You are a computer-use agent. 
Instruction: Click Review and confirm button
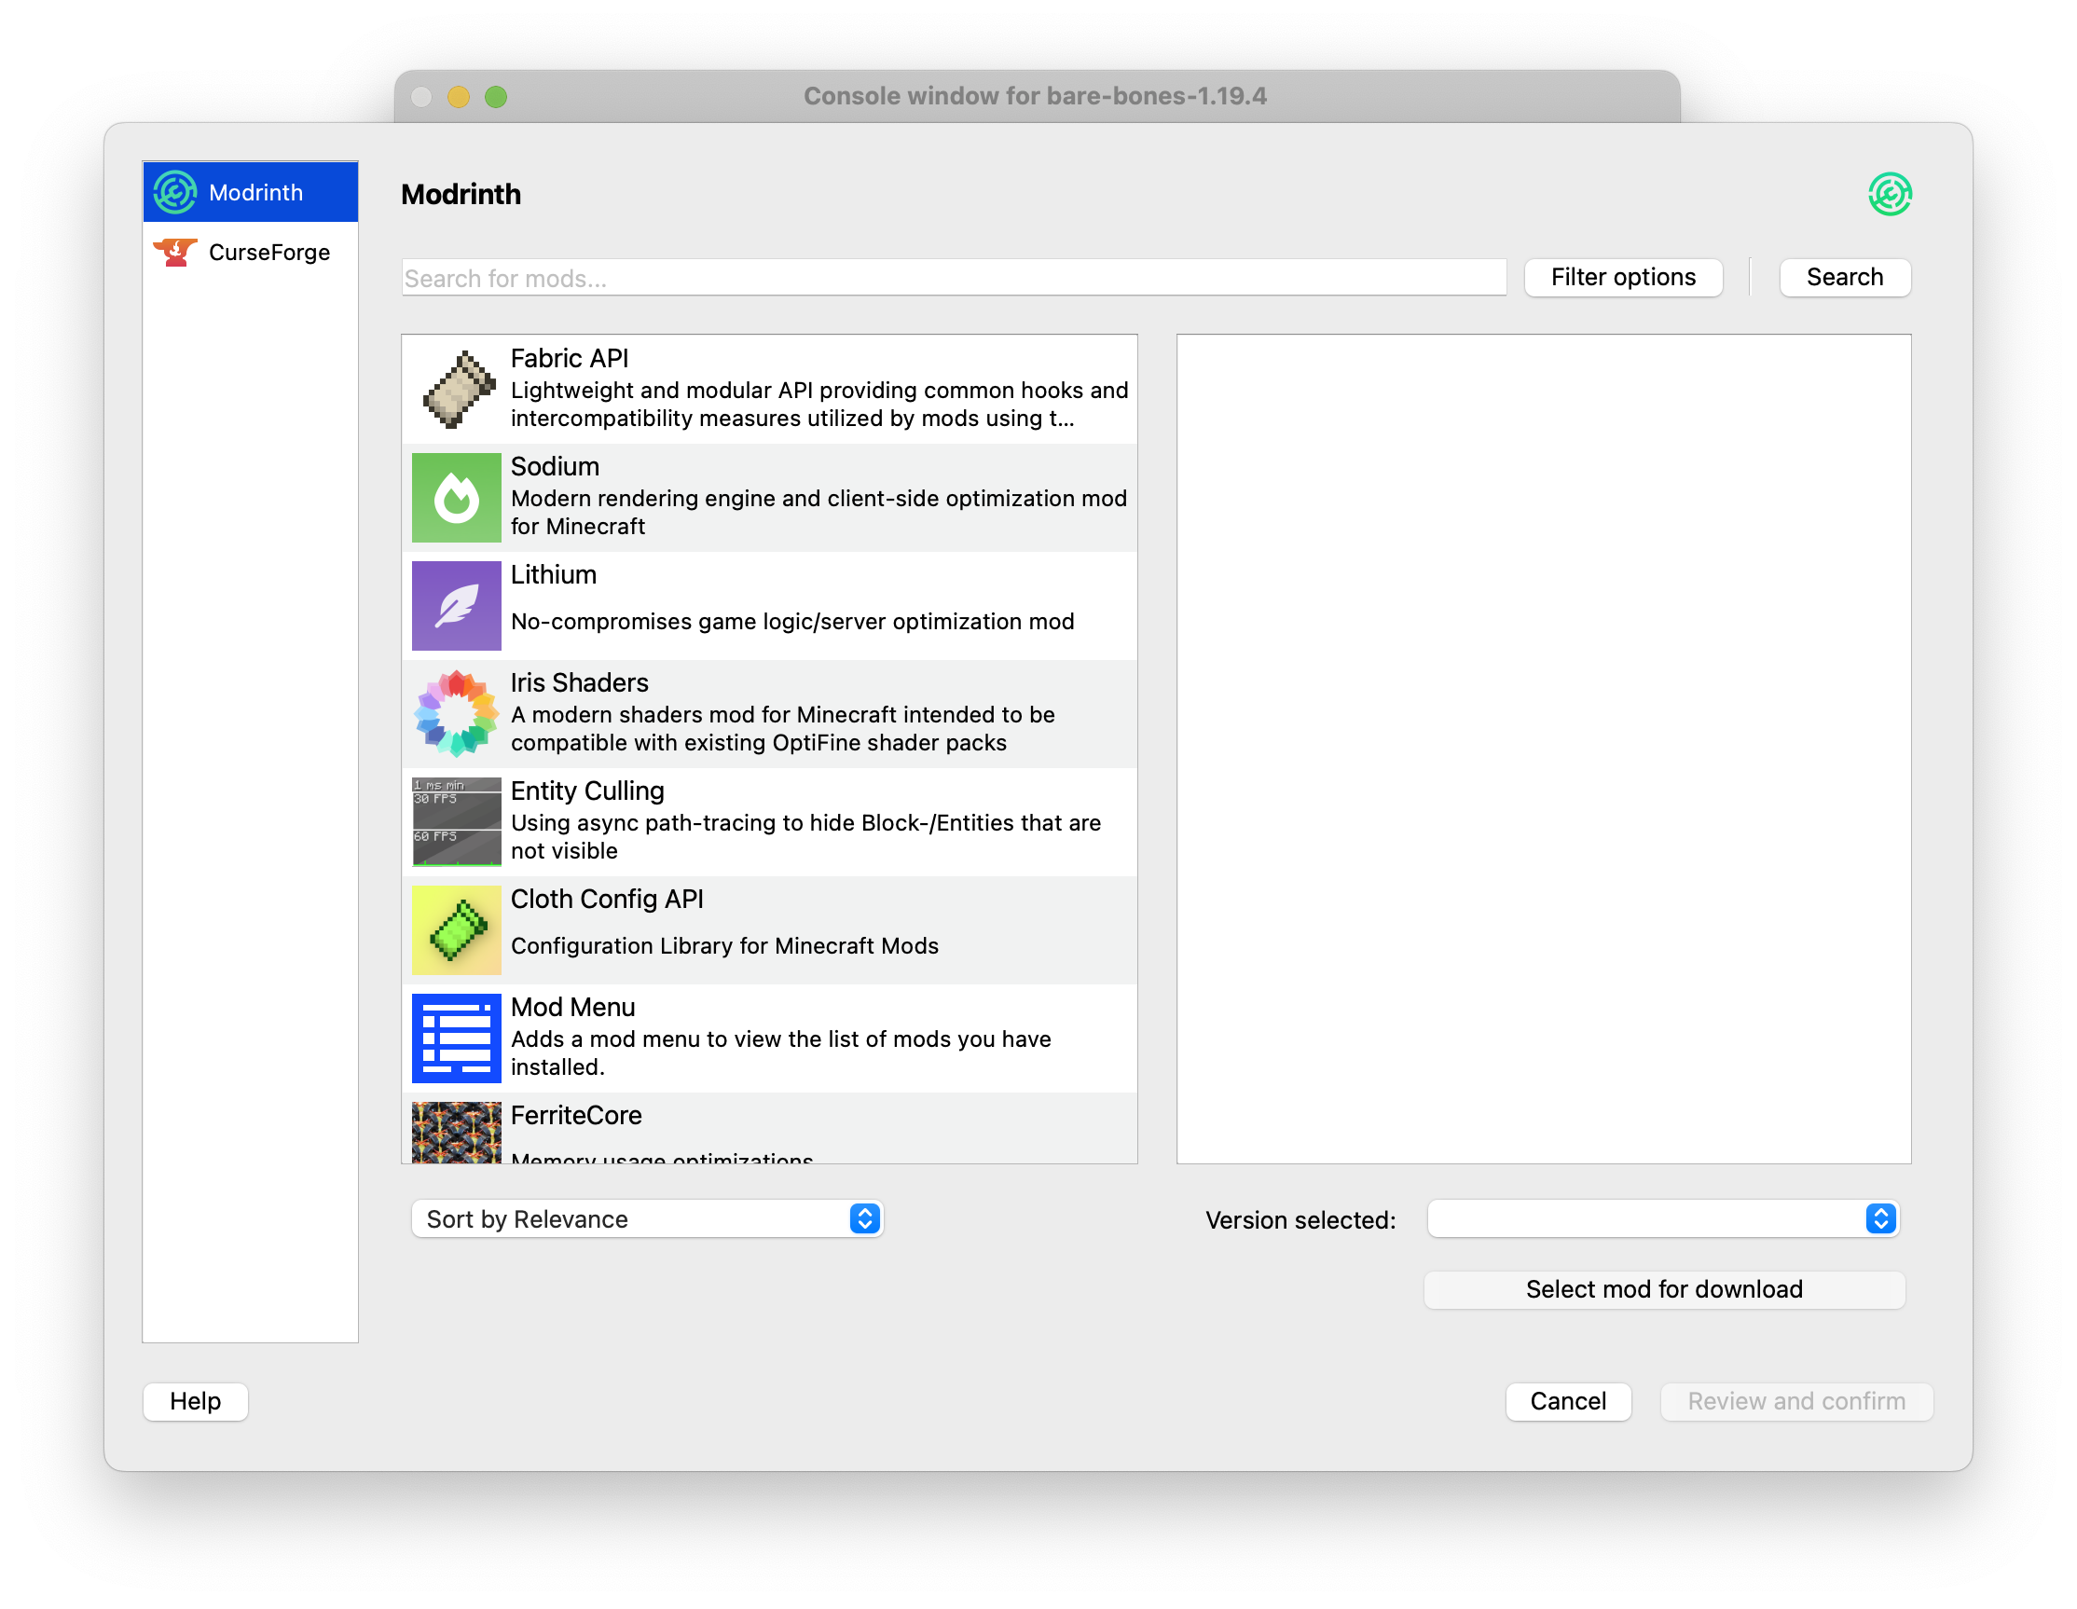[x=1796, y=1402]
